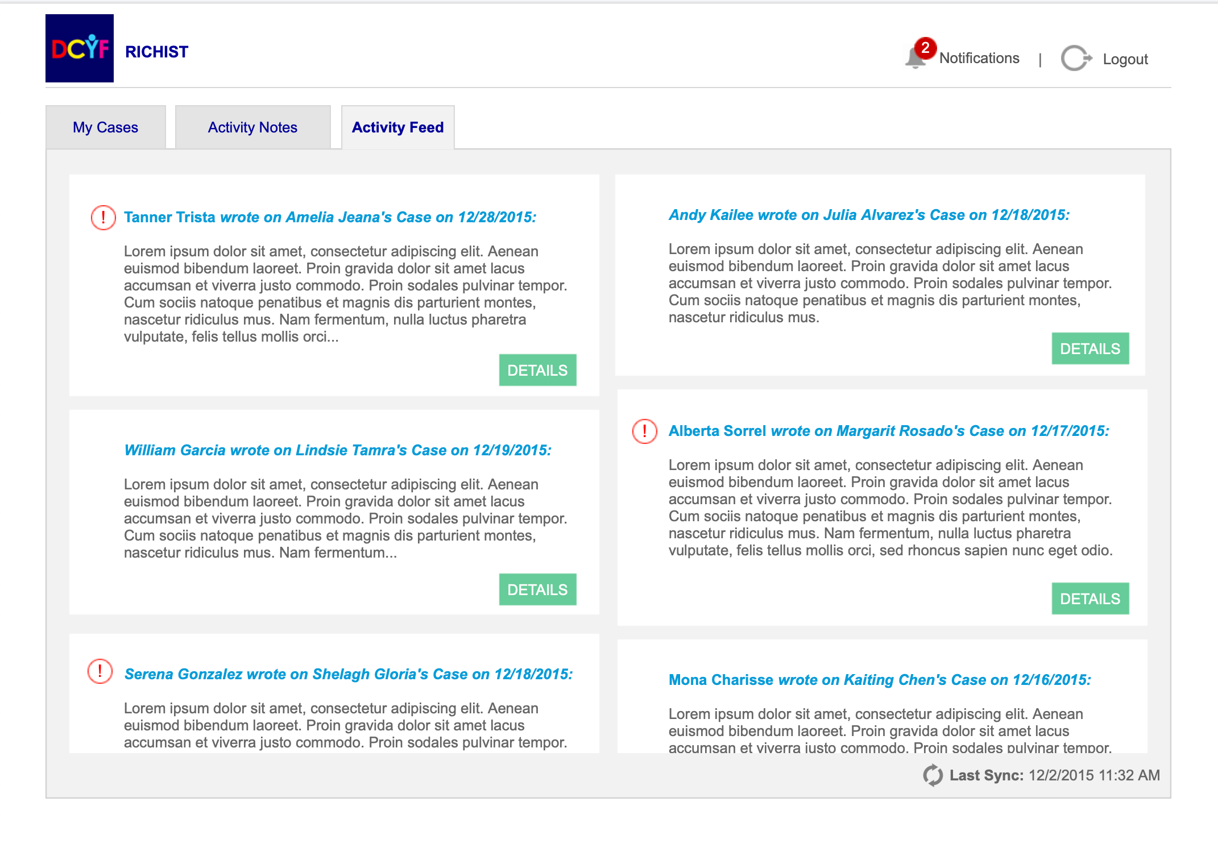
Task: Click the Last Sync refresh icon
Action: [933, 775]
